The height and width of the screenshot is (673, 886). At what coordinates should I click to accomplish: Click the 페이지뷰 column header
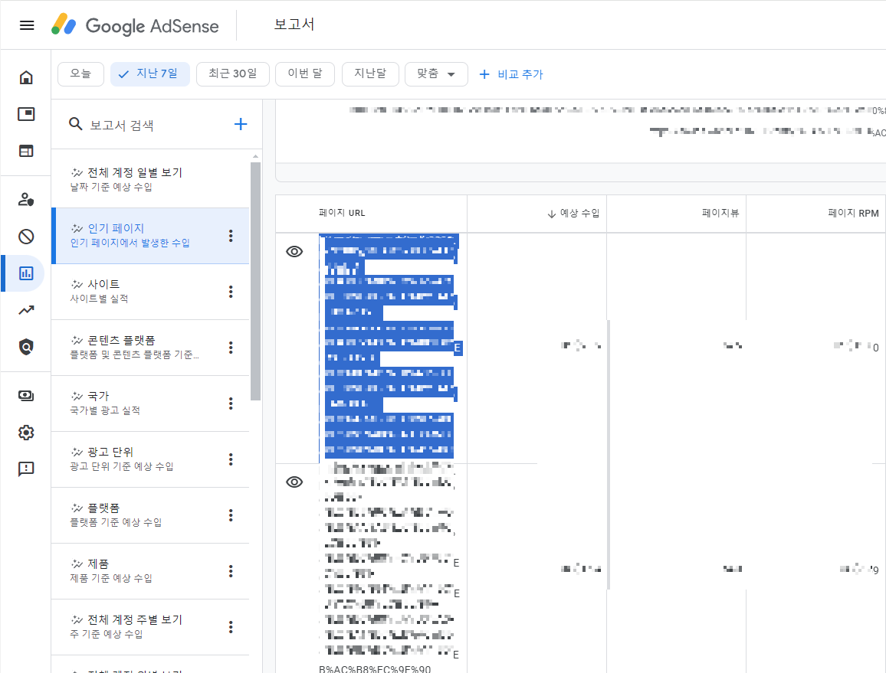[x=720, y=213]
